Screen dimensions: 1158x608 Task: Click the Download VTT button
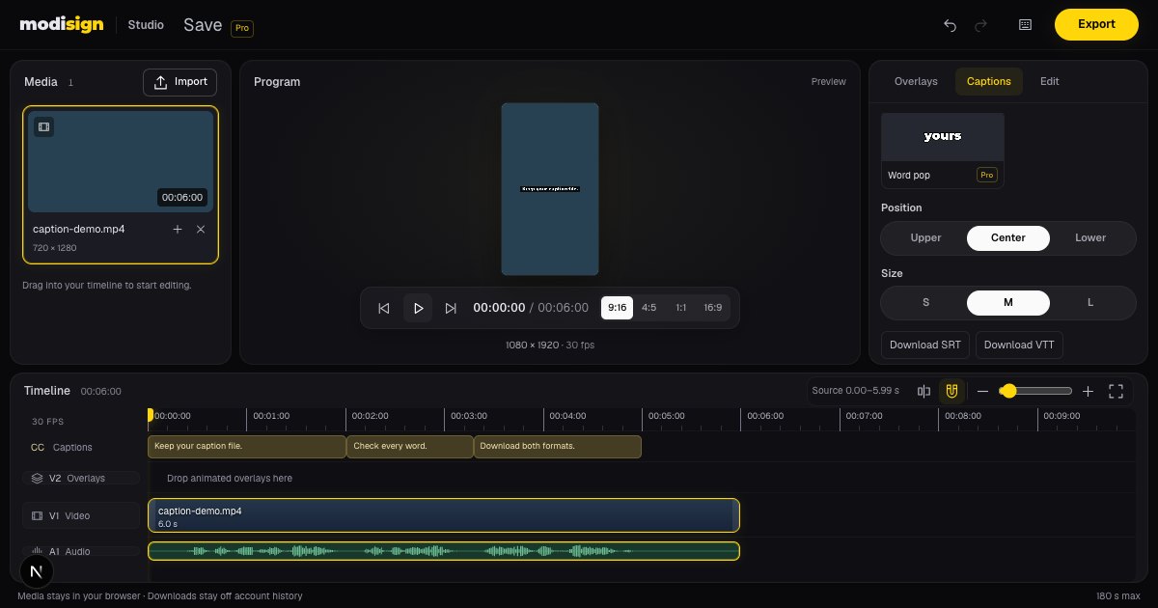pyautogui.click(x=1019, y=345)
